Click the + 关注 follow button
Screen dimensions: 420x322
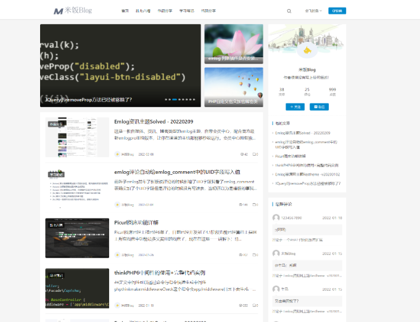tap(295, 107)
